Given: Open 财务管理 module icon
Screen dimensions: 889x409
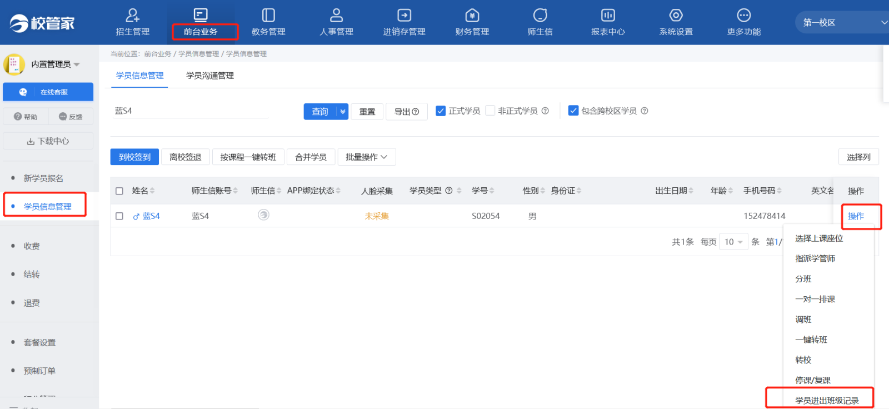Looking at the screenshot, I should pos(472,15).
